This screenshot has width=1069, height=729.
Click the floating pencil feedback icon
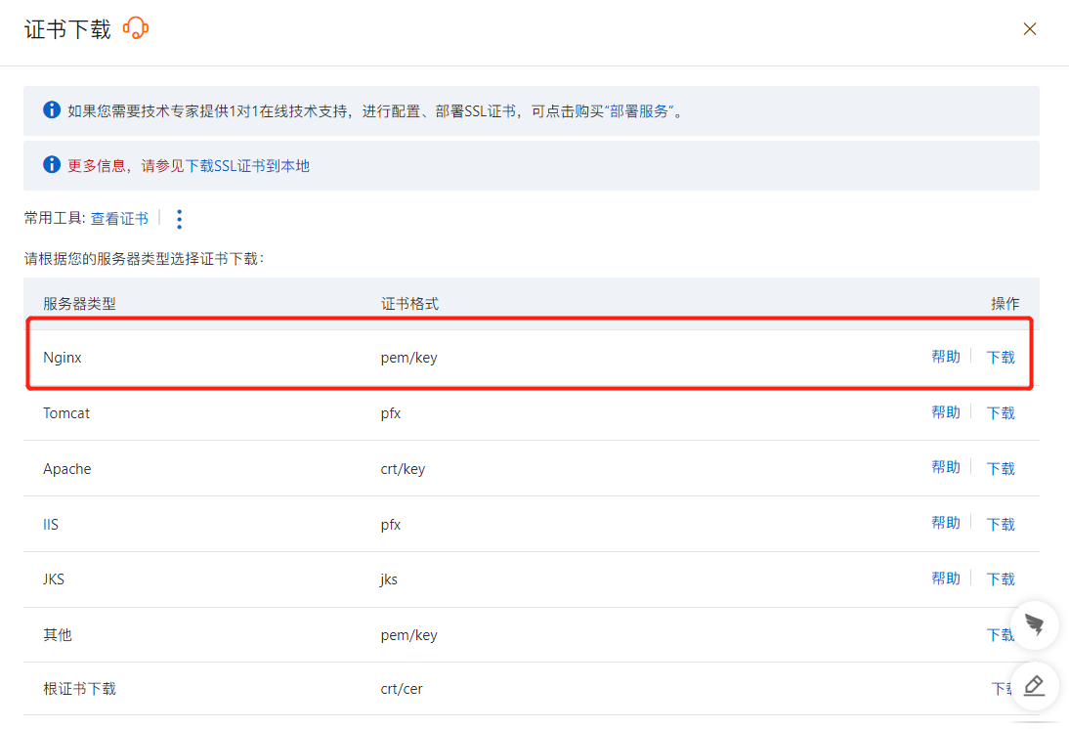point(1034,686)
